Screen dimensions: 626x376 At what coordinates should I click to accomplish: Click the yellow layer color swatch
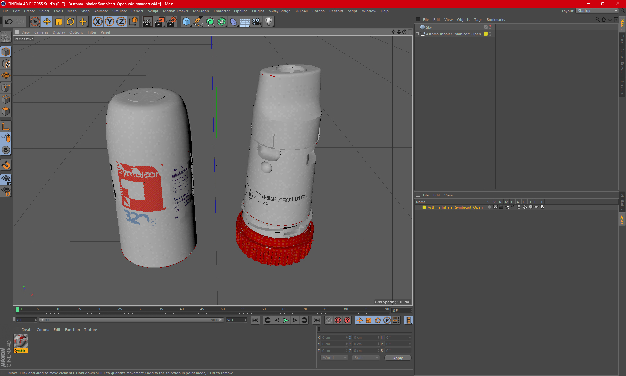[486, 34]
